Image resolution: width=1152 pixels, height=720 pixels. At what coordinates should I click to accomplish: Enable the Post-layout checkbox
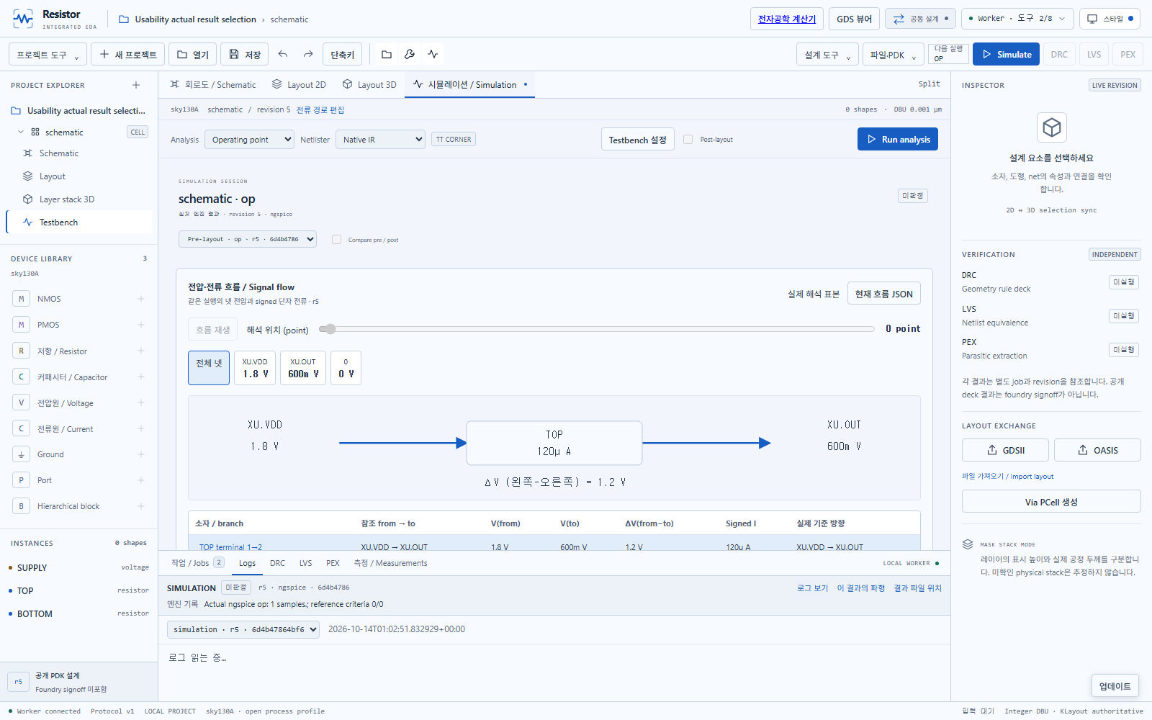(688, 140)
